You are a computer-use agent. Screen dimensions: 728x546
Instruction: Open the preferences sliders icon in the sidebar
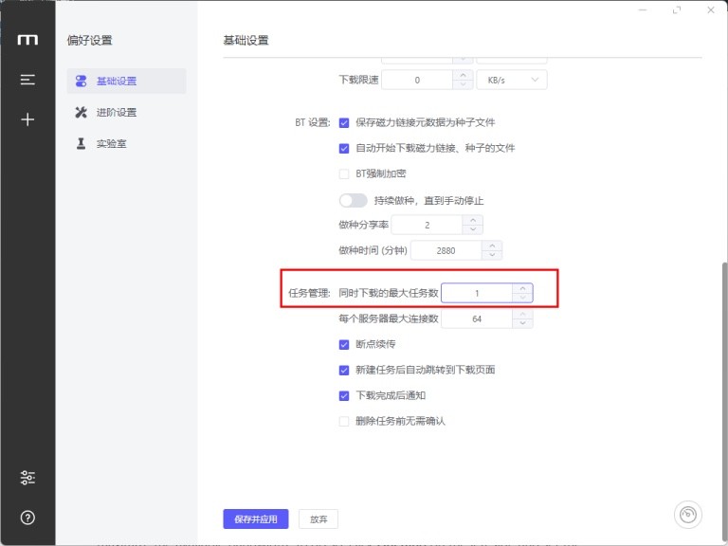pos(27,478)
